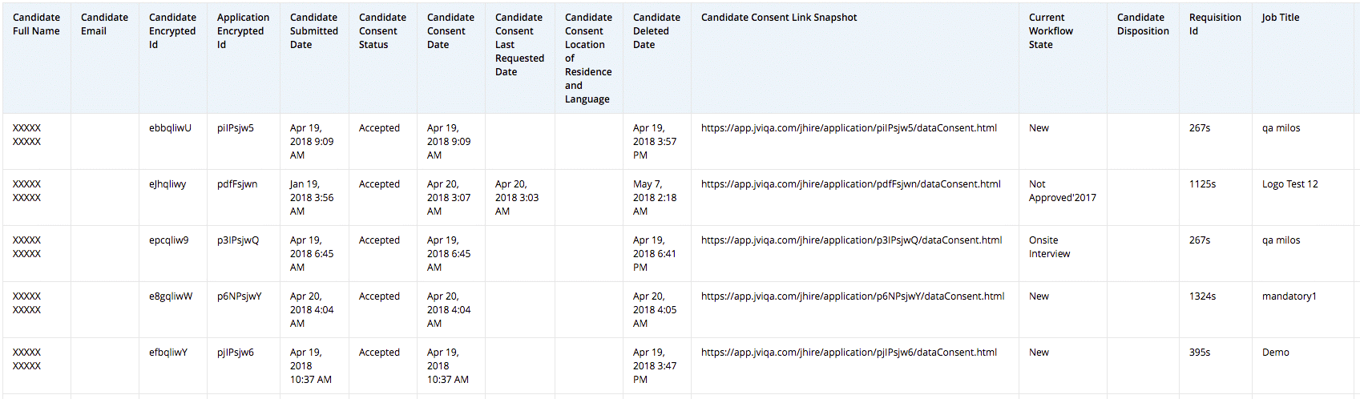The height and width of the screenshot is (399, 1360).
Task: Click the Current Workflow State column header
Action: (1051, 31)
